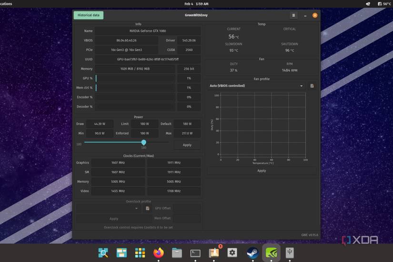Select the UUID value starting GPU-bae73f67
The width and height of the screenshot is (393, 262).
pyautogui.click(x=148, y=59)
